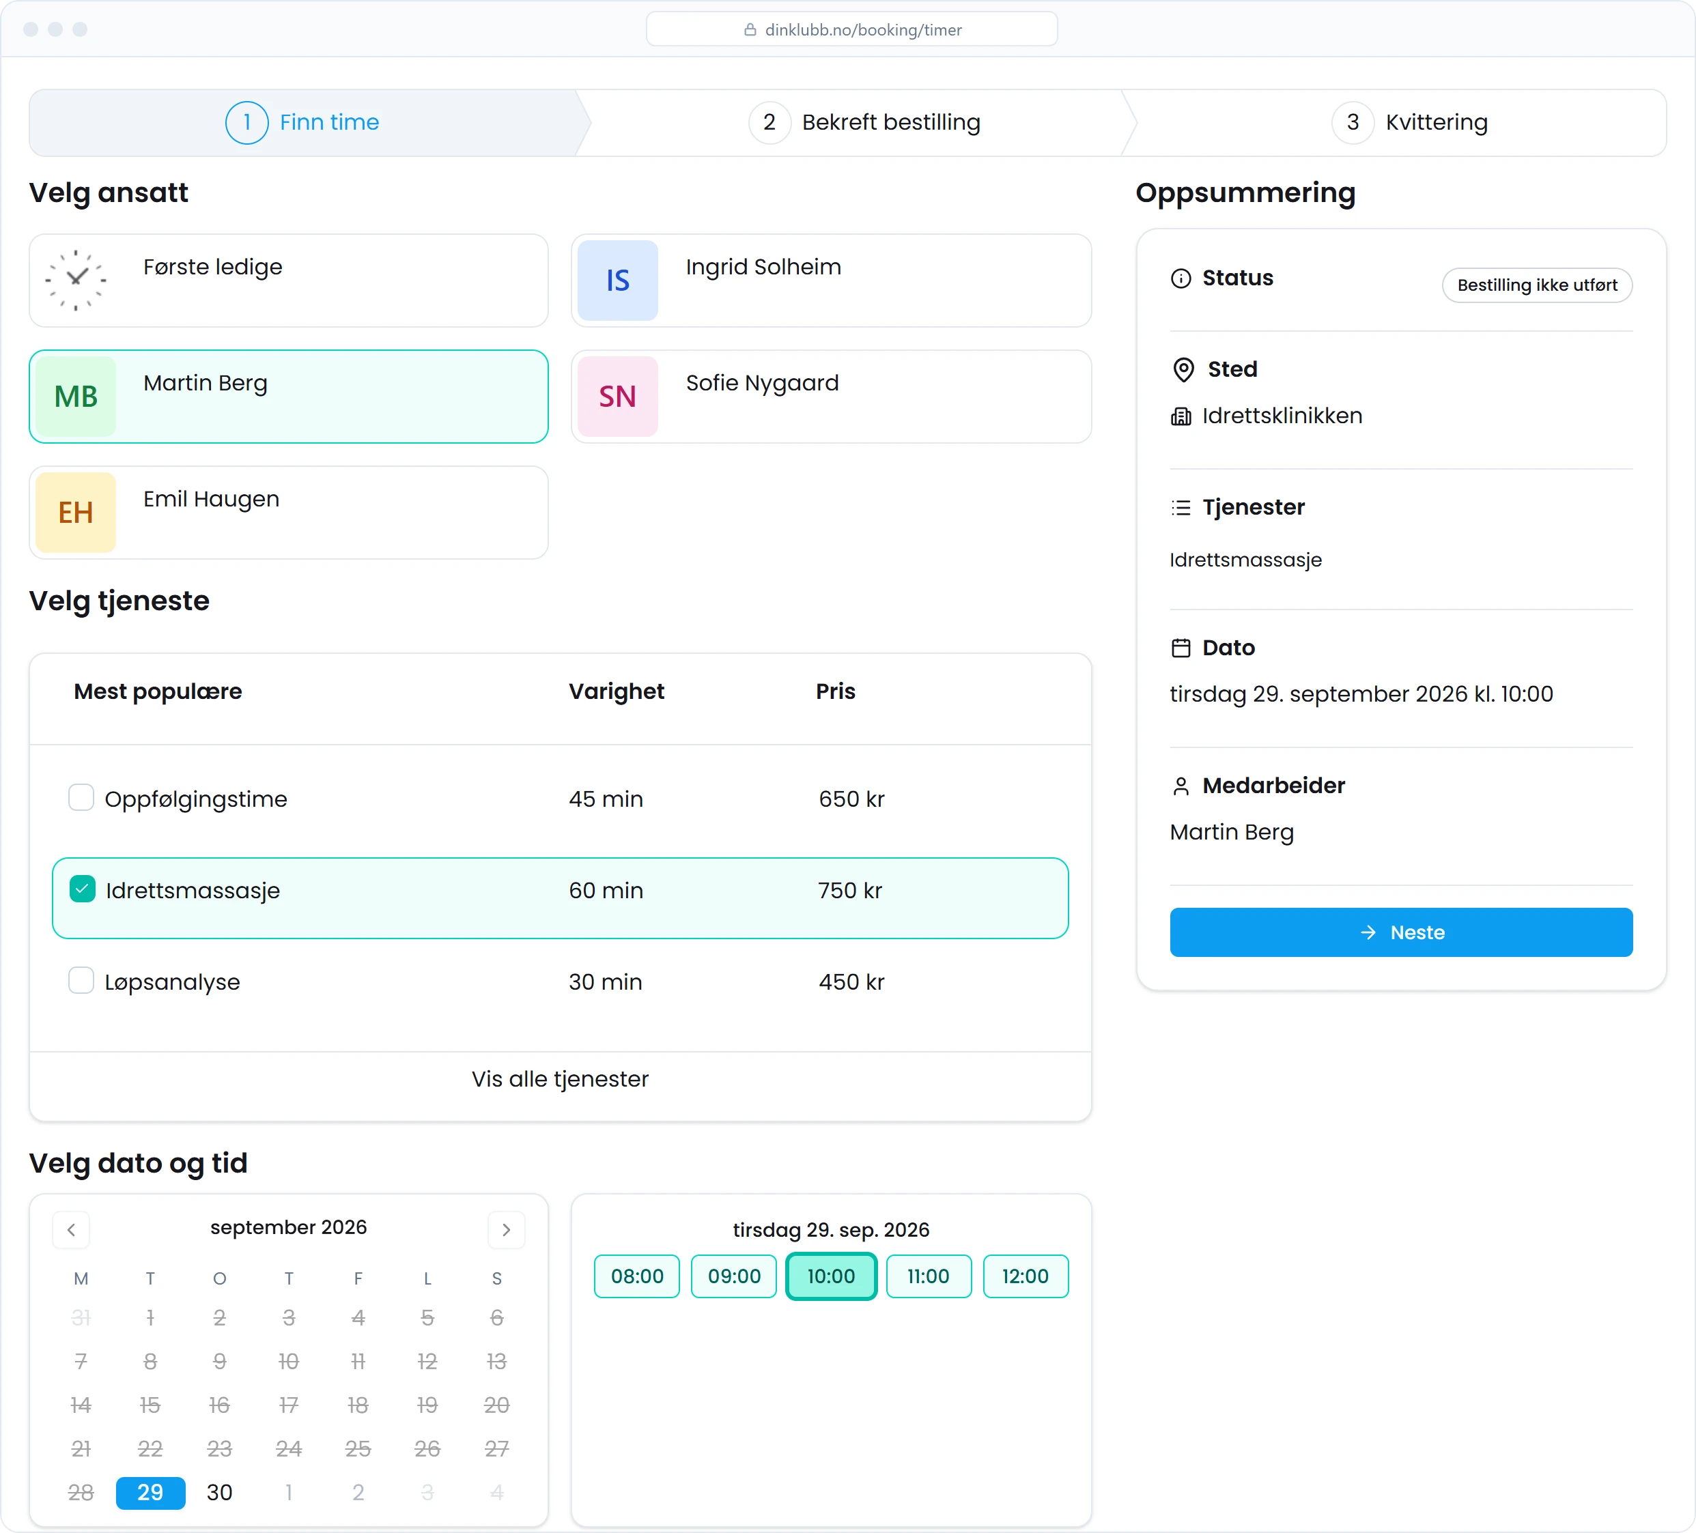The image size is (1696, 1533).
Task: Click the arrow icon on Neste button
Action: [1368, 932]
